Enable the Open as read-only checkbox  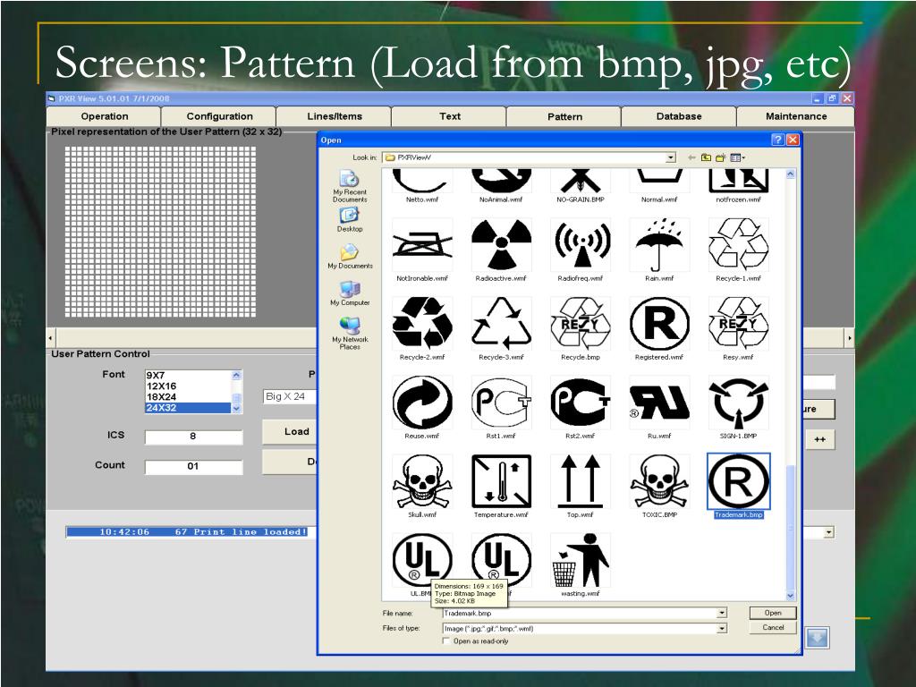click(447, 640)
